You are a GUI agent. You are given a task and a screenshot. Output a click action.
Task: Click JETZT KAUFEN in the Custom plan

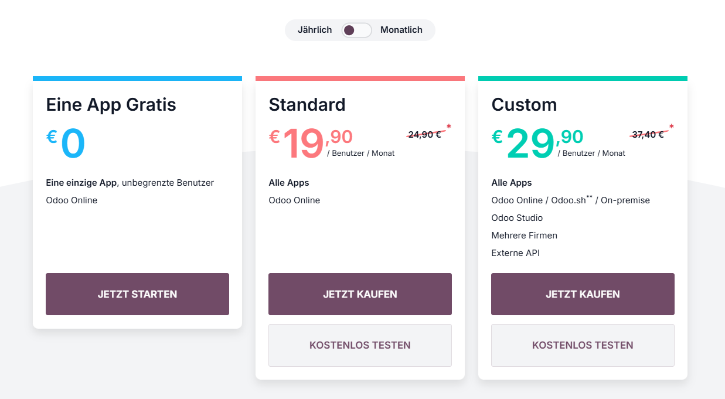tap(583, 294)
